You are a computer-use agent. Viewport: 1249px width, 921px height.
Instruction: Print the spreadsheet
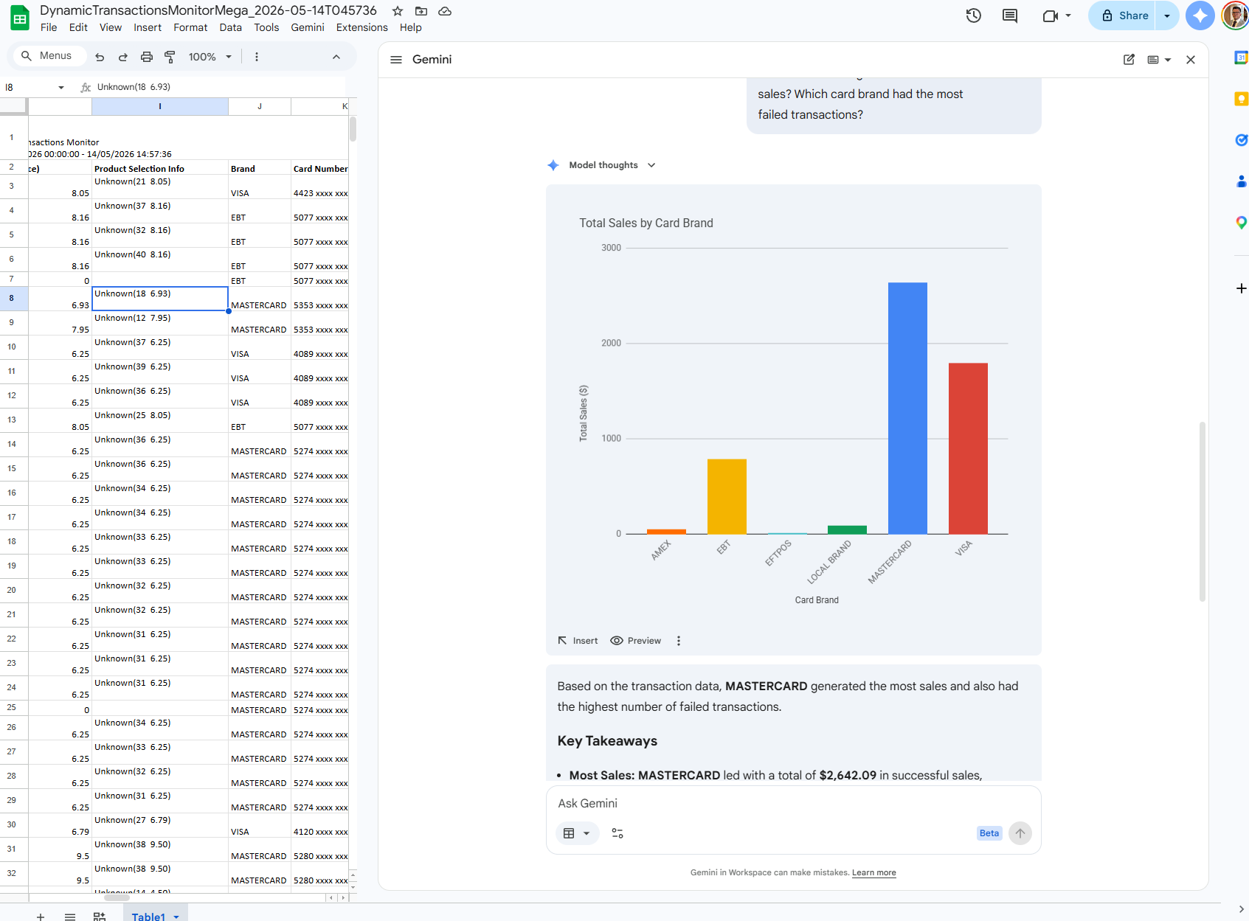[x=147, y=57]
